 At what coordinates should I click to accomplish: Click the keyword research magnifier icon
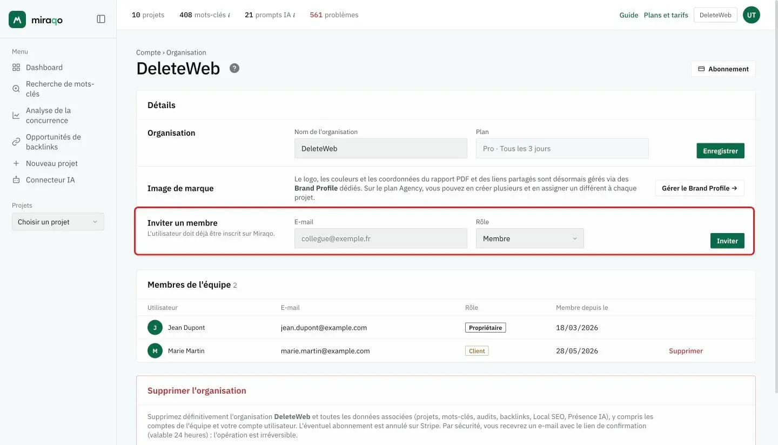point(16,89)
